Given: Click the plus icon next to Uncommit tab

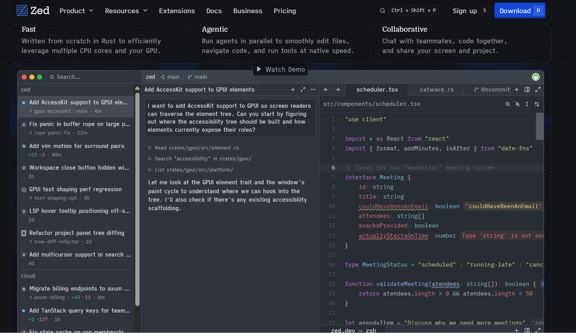Looking at the screenshot, I should (x=516, y=89).
